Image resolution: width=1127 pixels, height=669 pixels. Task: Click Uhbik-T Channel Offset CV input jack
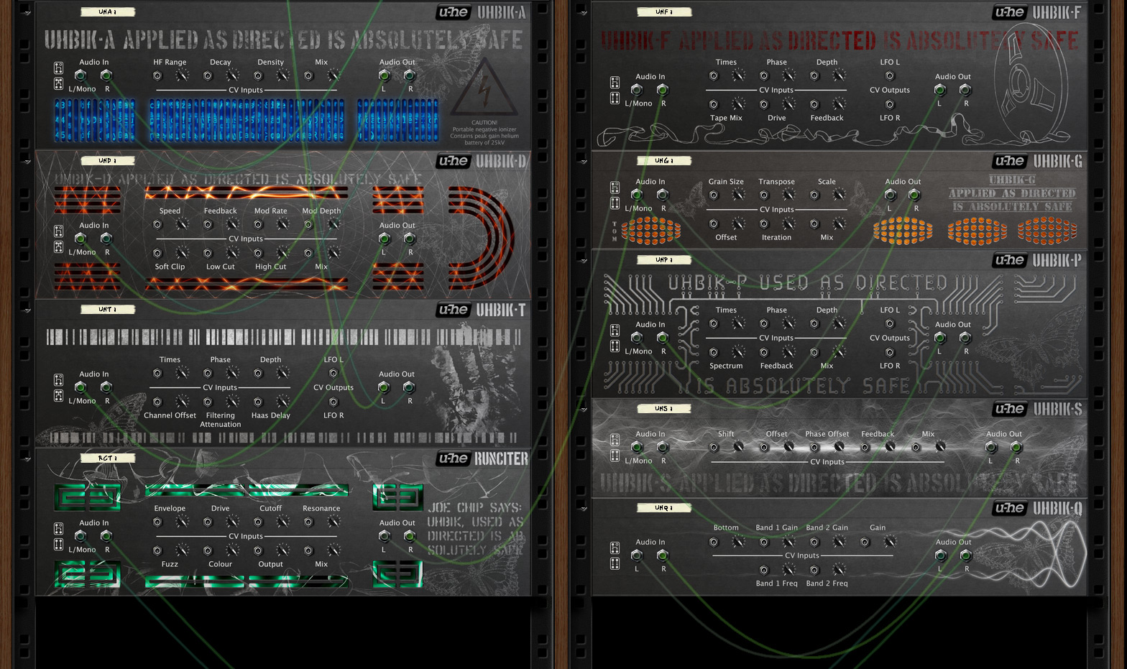(x=157, y=402)
